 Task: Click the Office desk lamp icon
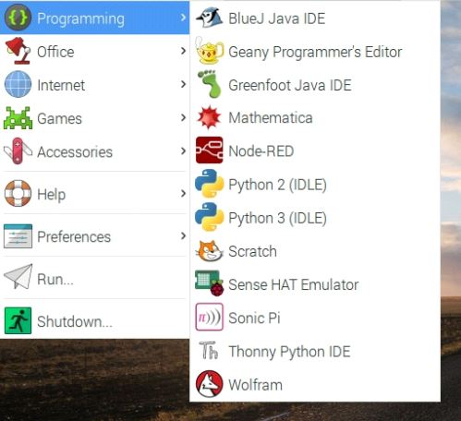[18, 51]
